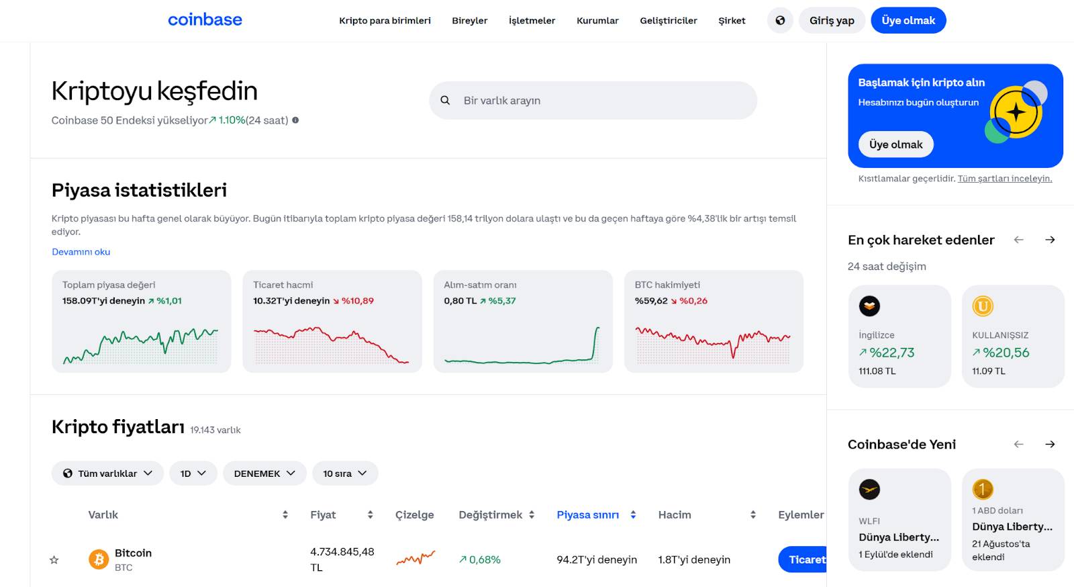Open 1 ABD doları Dünya Liberty card
1074x587 pixels.
pyautogui.click(x=1013, y=520)
